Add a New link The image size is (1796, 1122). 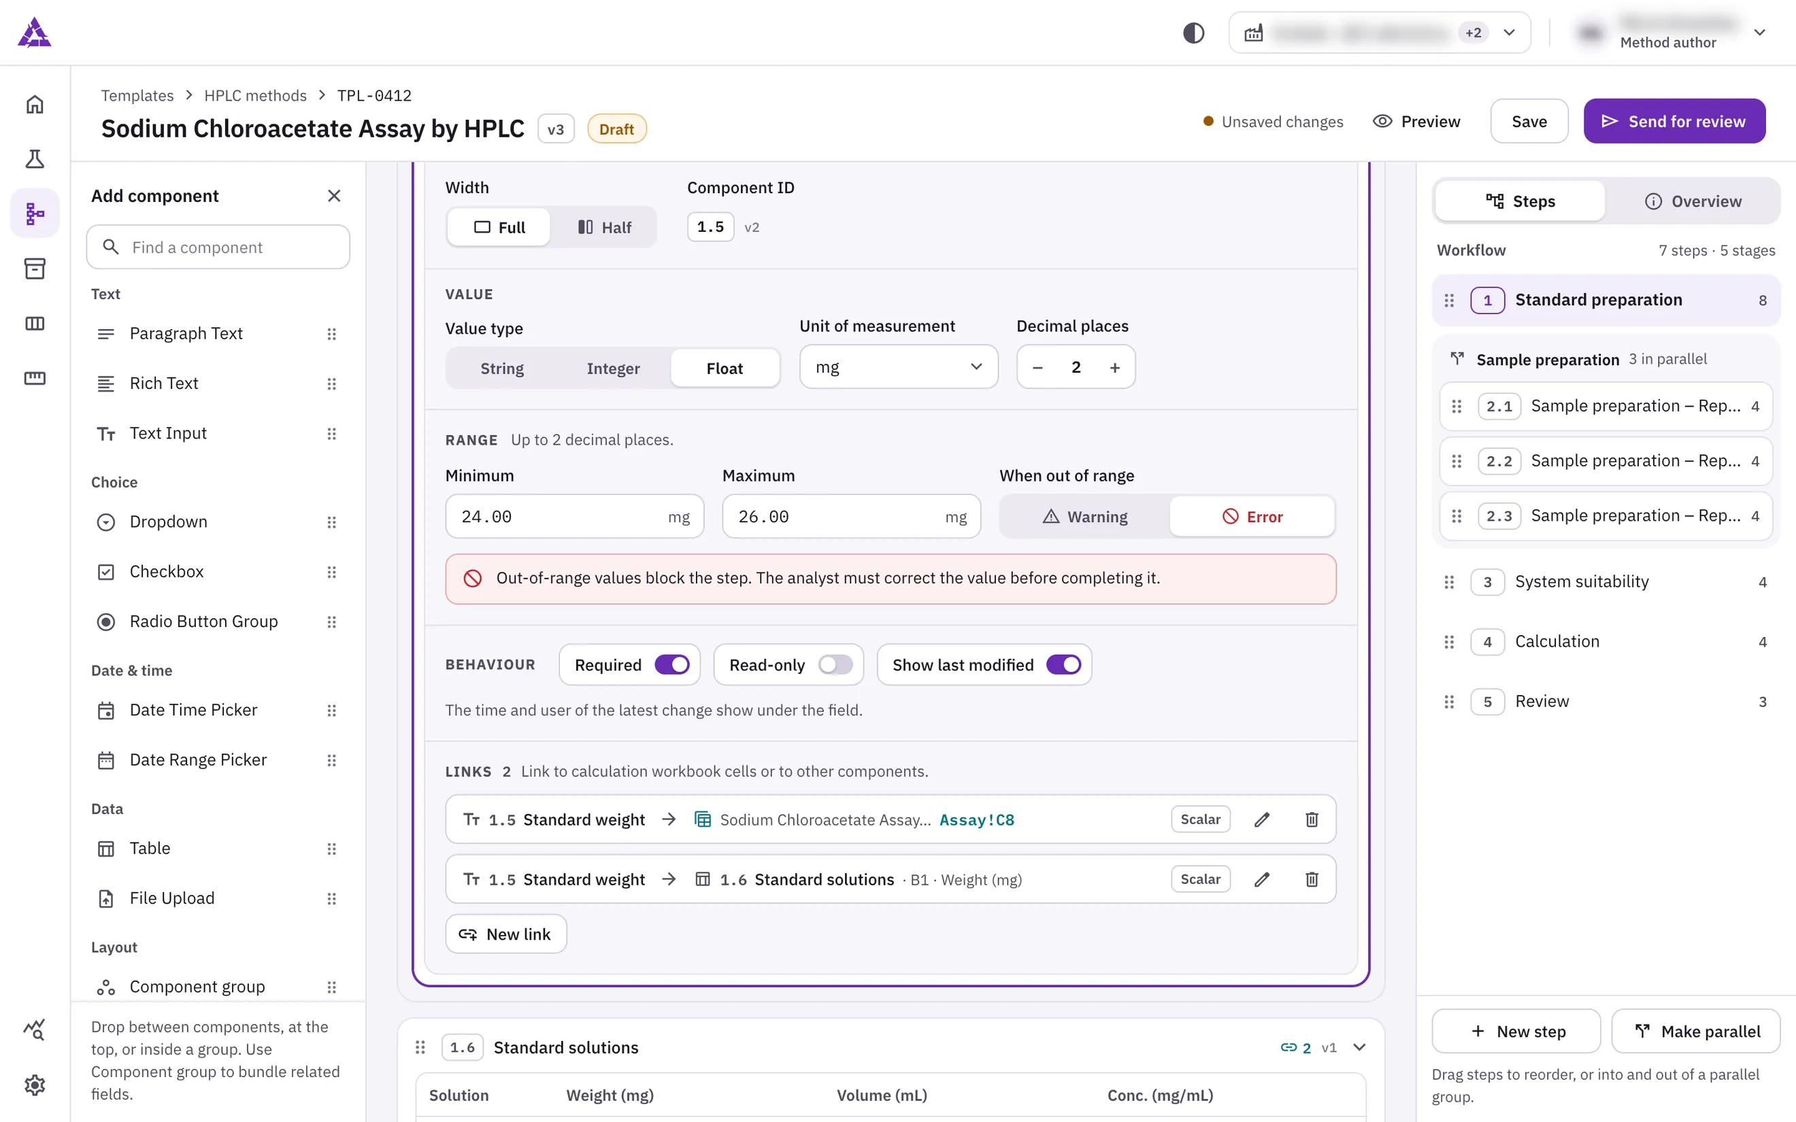[x=505, y=934]
